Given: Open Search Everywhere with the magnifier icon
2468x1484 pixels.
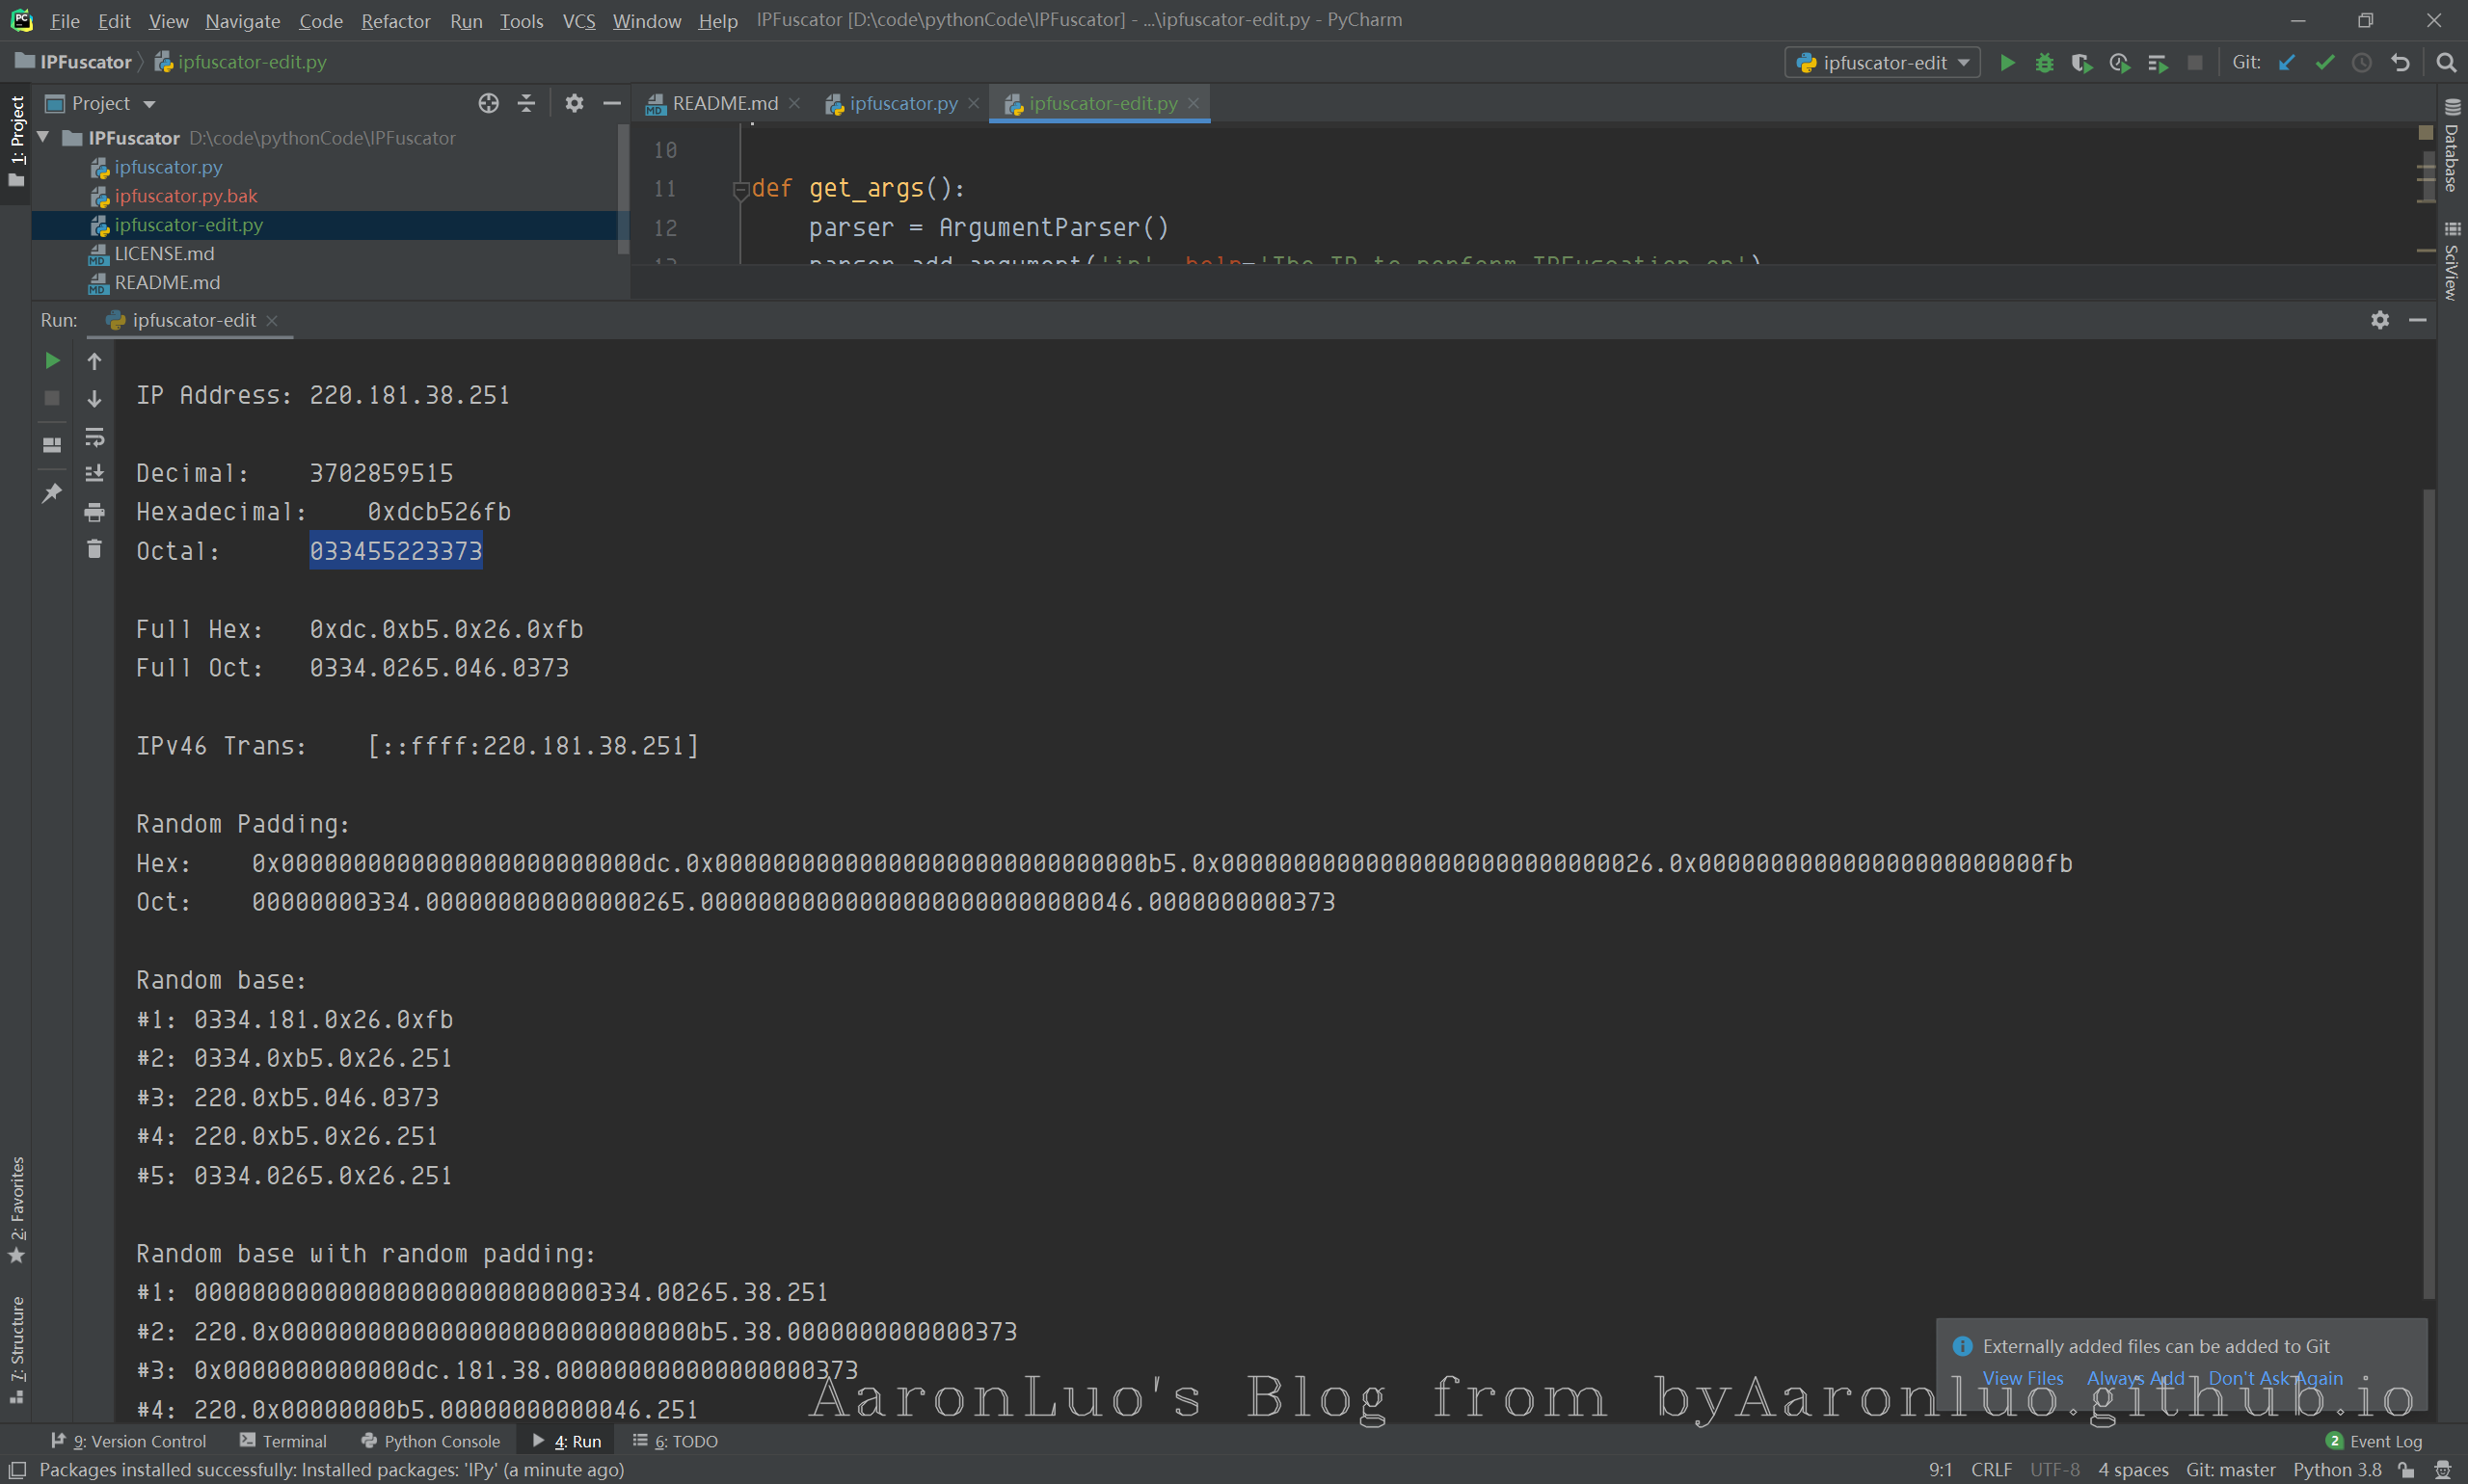Looking at the screenshot, I should click(2446, 63).
